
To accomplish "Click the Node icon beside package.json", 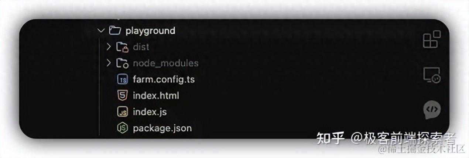I will (x=122, y=128).
